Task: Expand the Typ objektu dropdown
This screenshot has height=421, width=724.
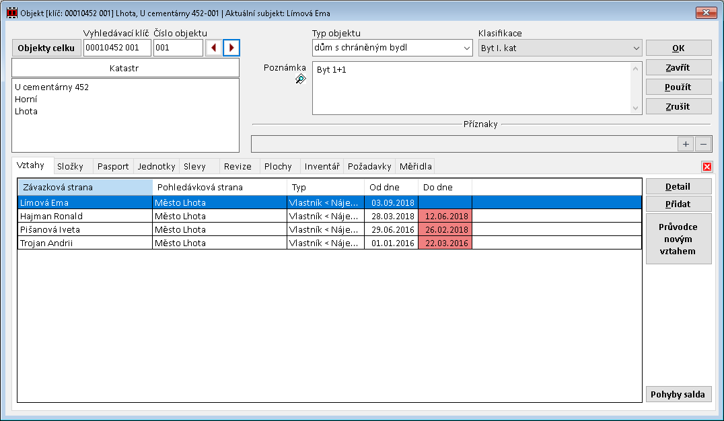Action: coord(466,48)
